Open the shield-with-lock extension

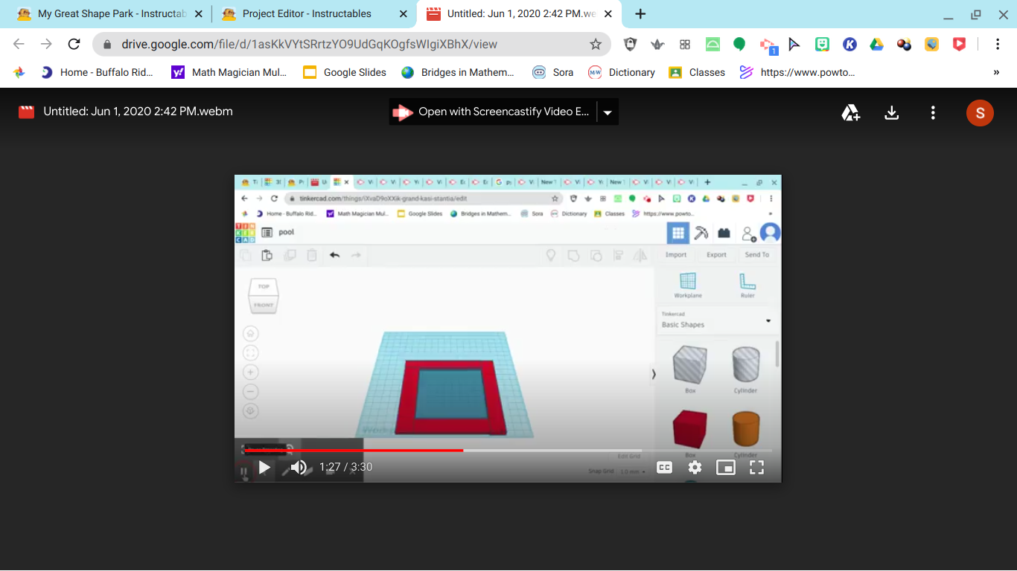tap(630, 44)
